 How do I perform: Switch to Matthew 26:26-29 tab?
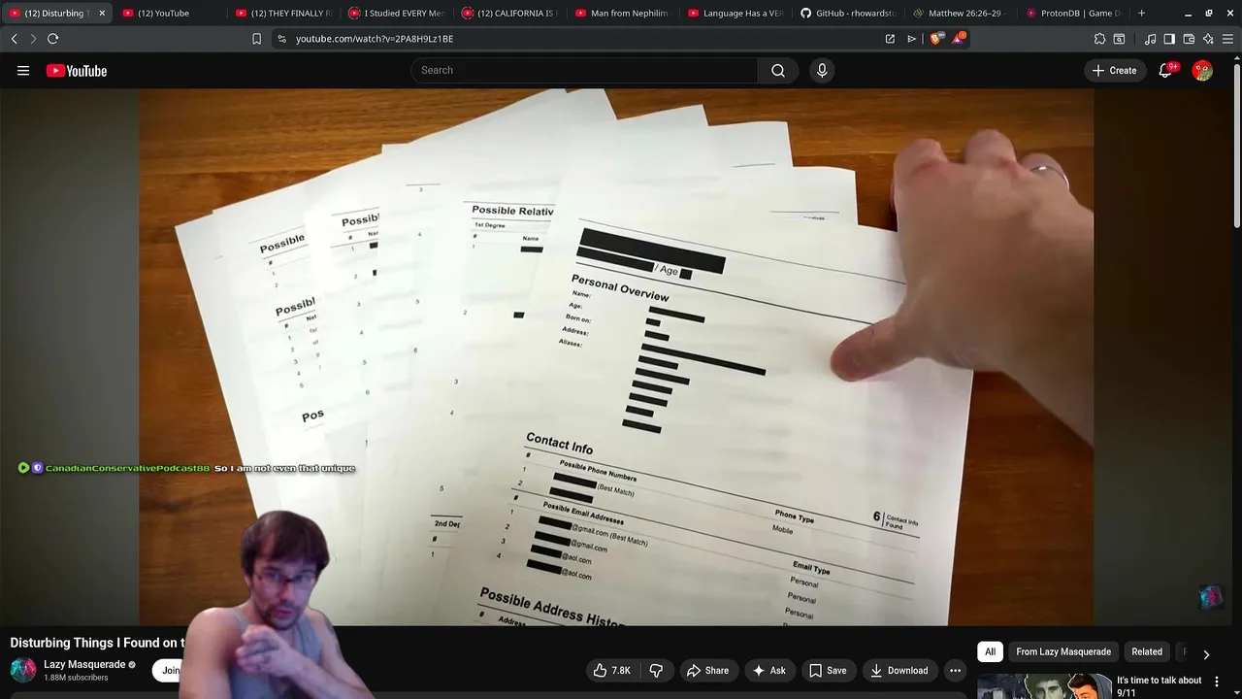click(961, 14)
